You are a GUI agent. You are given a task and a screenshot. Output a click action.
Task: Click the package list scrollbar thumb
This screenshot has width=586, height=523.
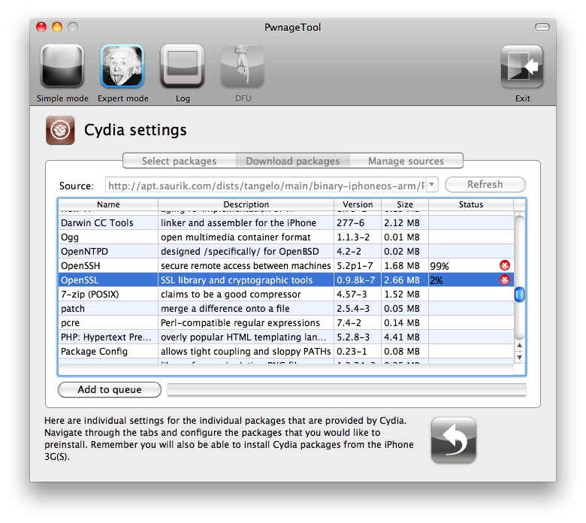519,295
